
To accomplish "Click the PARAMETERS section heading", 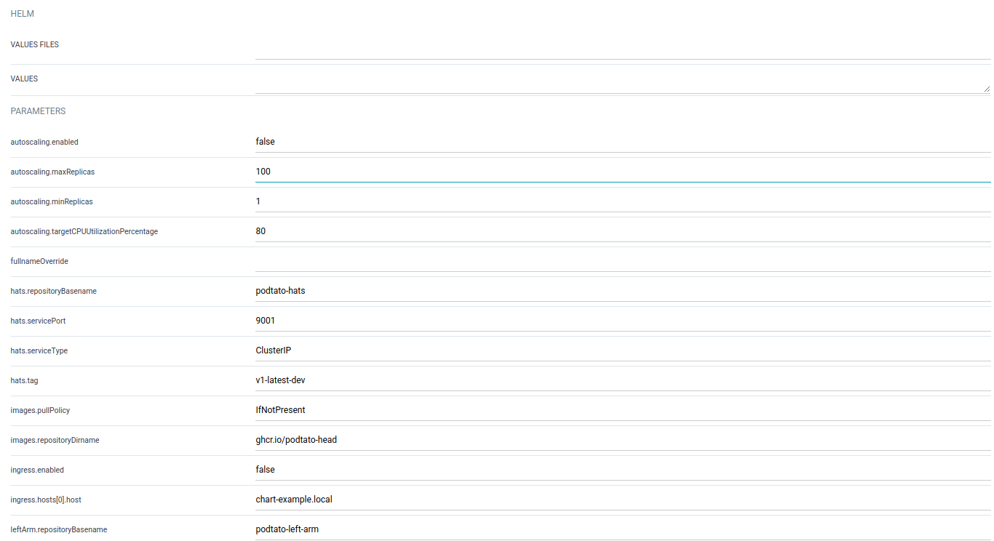I will [x=38, y=111].
